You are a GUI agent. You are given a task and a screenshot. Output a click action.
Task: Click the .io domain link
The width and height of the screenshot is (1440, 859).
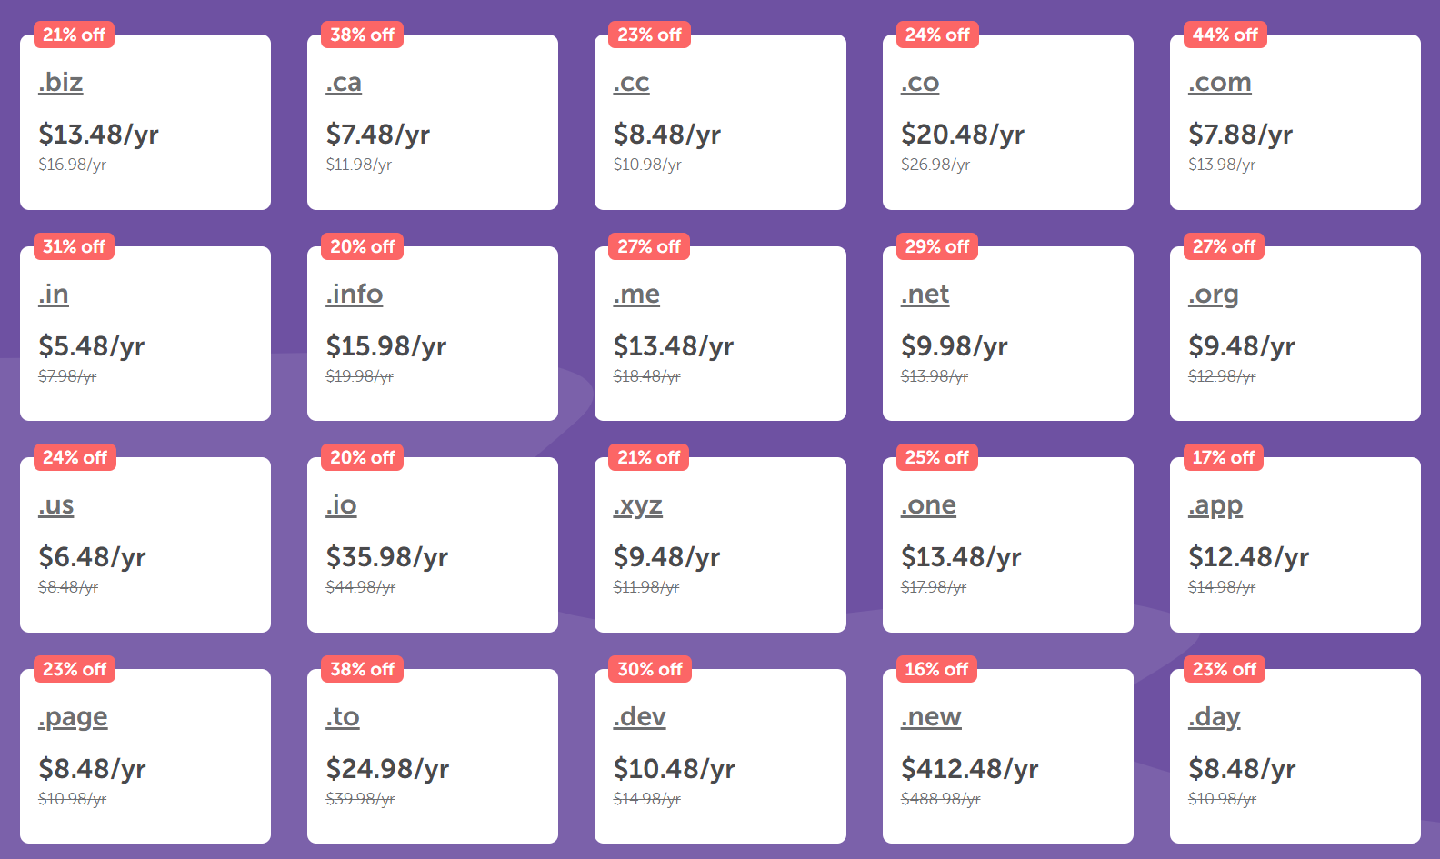tap(341, 505)
